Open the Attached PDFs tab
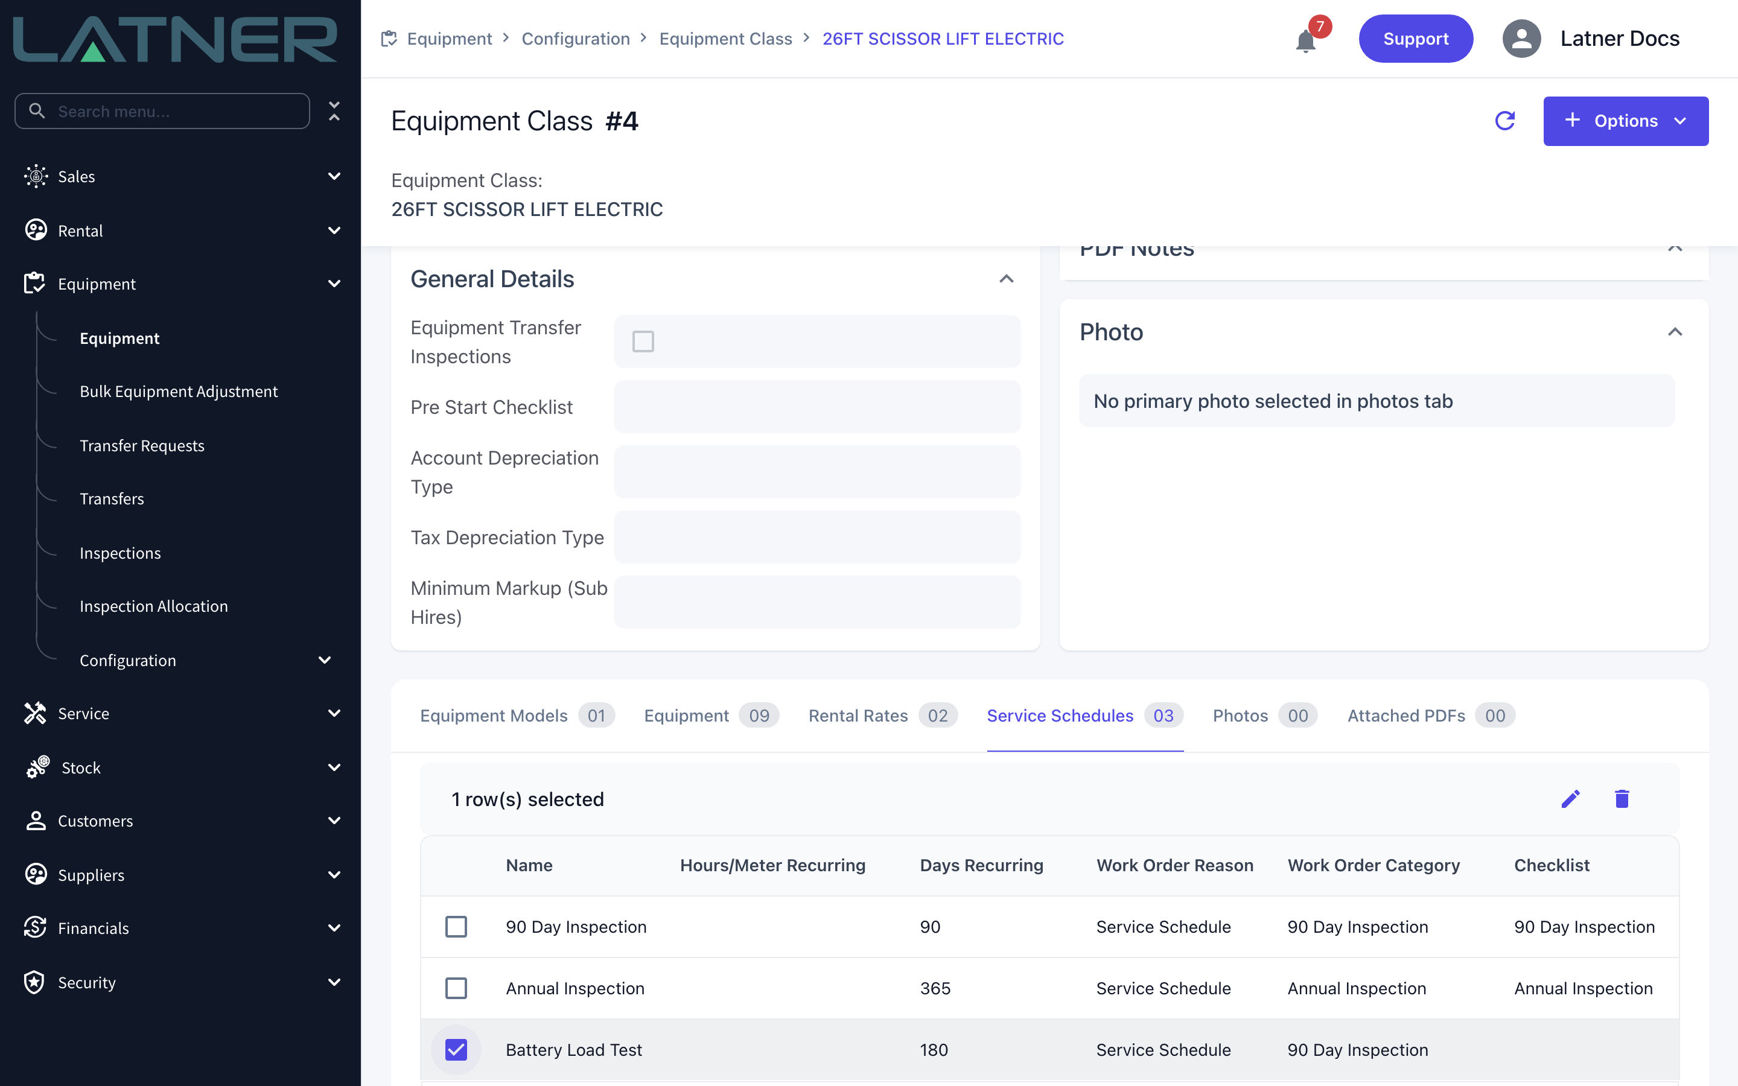The height and width of the screenshot is (1086, 1738). 1431,716
